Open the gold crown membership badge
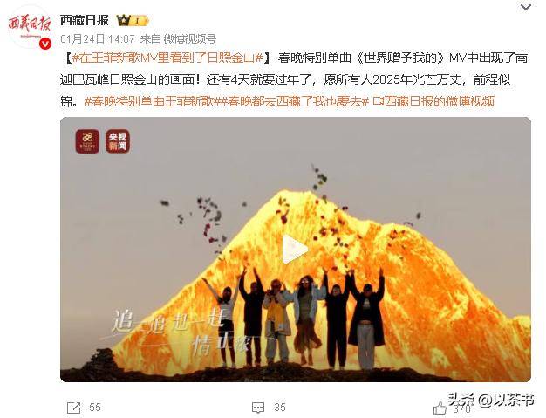 pyautogui.click(x=133, y=21)
